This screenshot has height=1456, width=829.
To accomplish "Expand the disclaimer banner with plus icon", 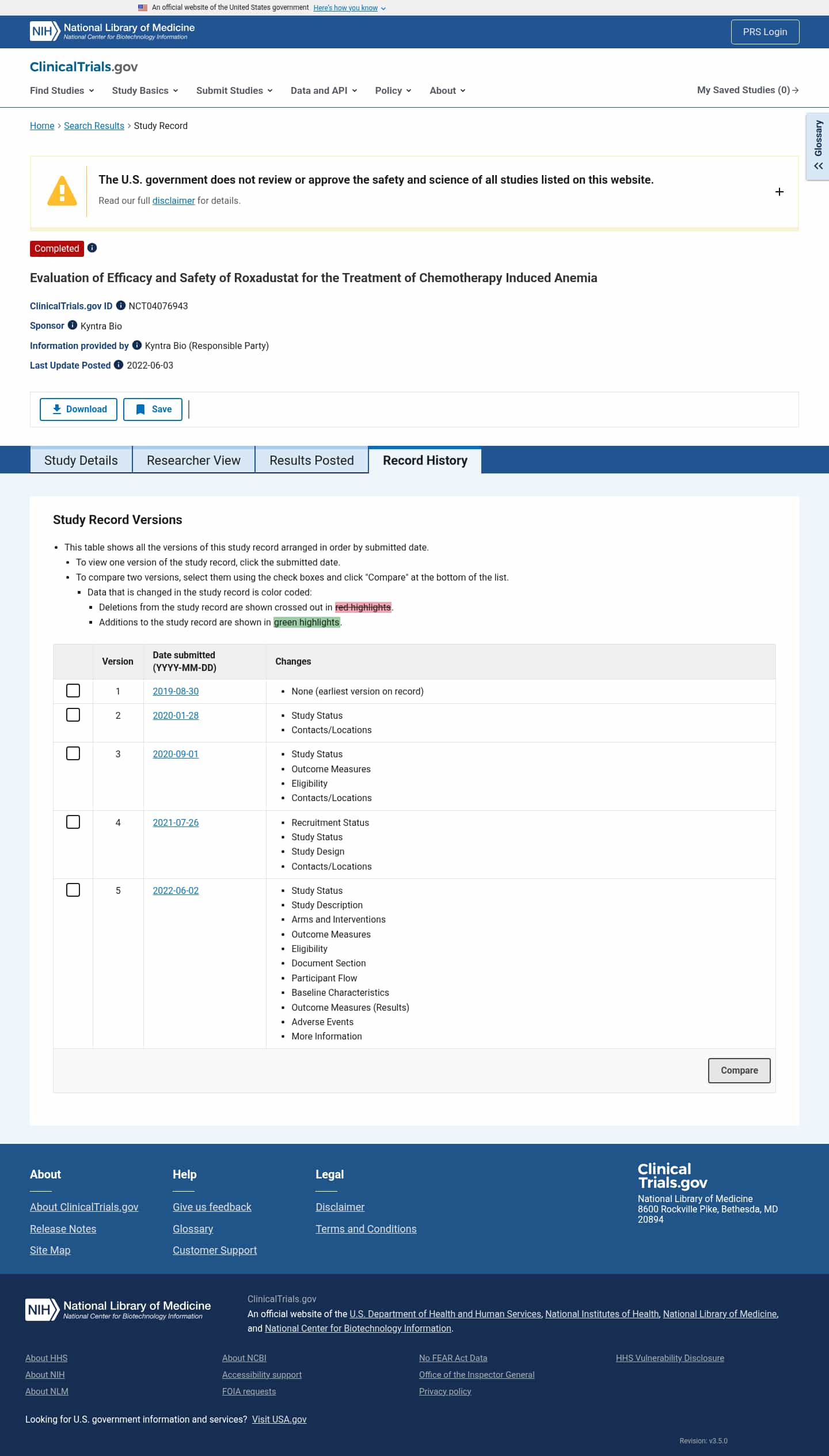I will 779,192.
